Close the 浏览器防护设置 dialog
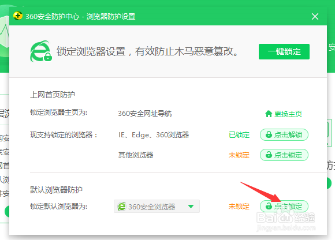The height and width of the screenshot is (240, 335). point(315,16)
